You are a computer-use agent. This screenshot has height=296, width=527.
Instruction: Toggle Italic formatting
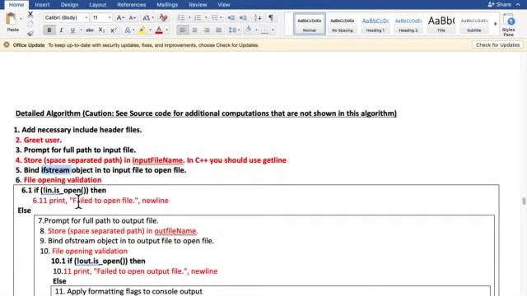(x=61, y=30)
